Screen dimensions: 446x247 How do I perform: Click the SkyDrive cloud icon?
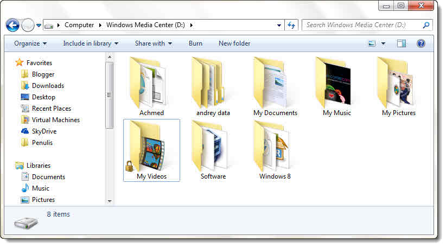click(x=25, y=131)
